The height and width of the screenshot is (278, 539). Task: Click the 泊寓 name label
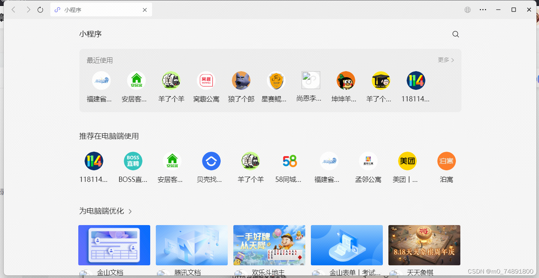(x=447, y=180)
